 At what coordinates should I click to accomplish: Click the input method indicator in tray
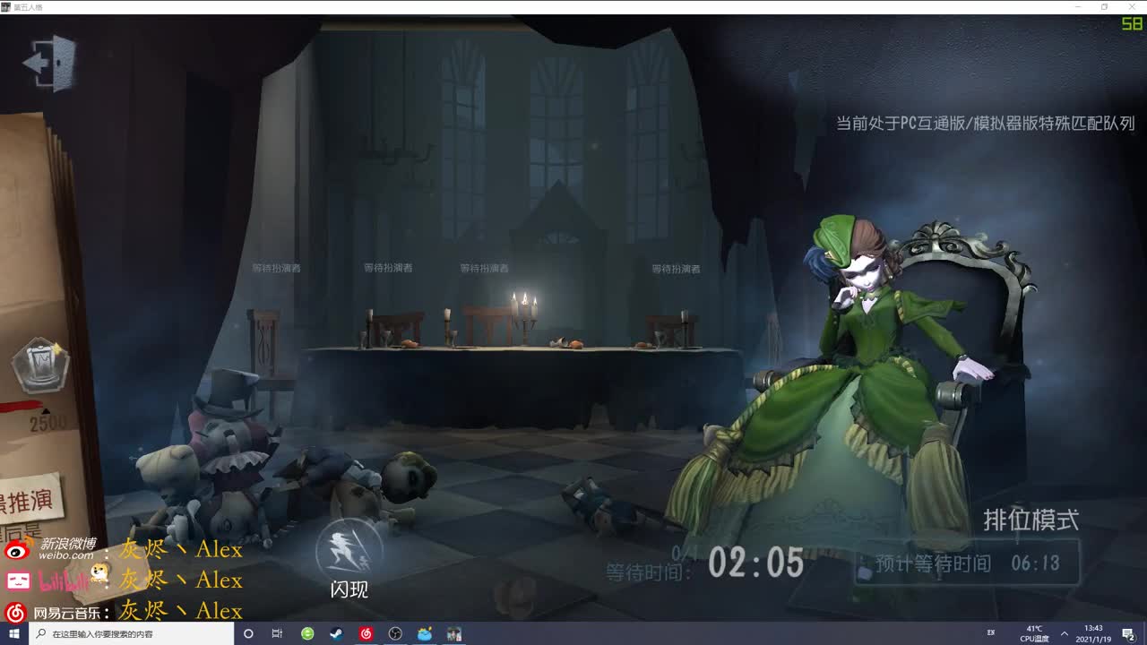click(x=991, y=634)
